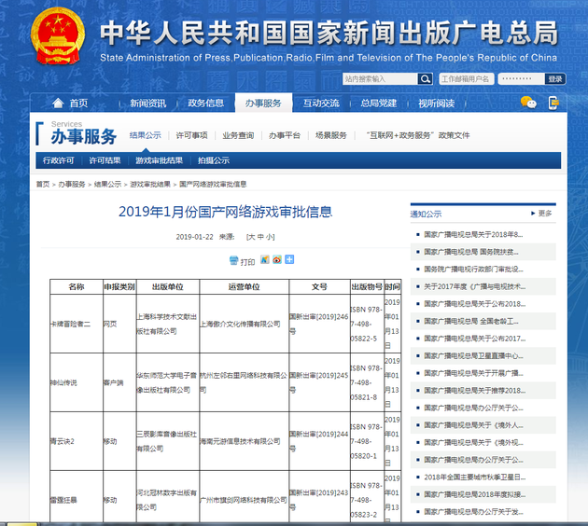
Task: Open notice 2018年全国主要城市秋季卫星日...
Action: [474, 478]
